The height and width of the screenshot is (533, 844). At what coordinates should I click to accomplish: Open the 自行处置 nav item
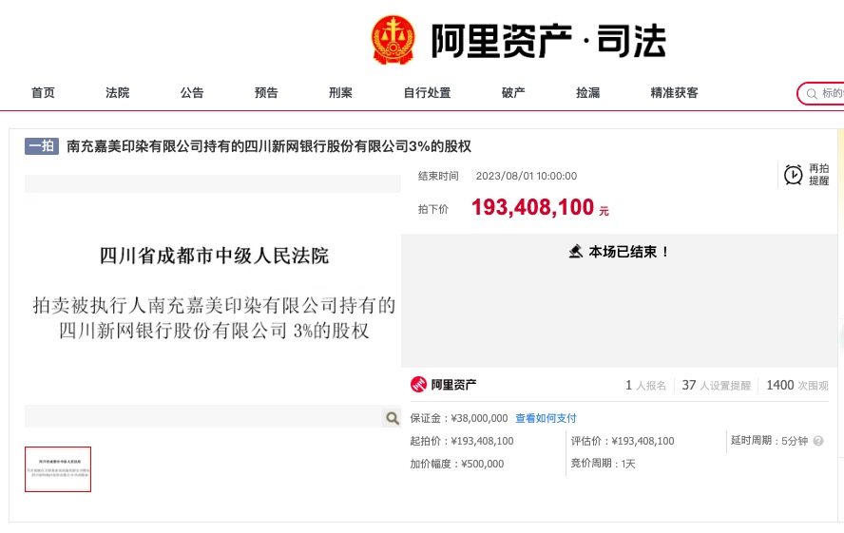click(427, 92)
